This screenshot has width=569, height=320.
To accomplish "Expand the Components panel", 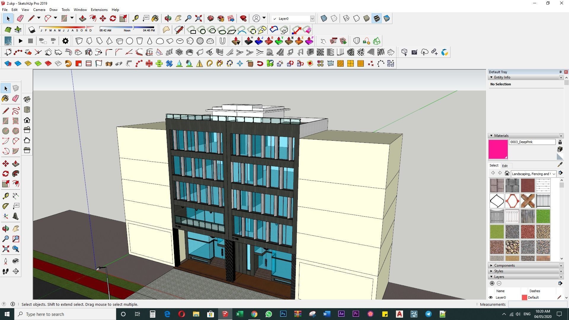I will 491,265.
